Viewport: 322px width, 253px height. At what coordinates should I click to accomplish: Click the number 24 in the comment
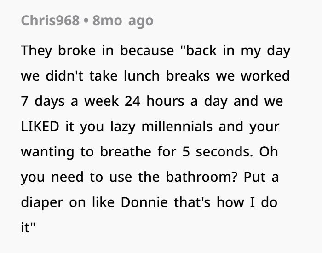pyautogui.click(x=132, y=101)
